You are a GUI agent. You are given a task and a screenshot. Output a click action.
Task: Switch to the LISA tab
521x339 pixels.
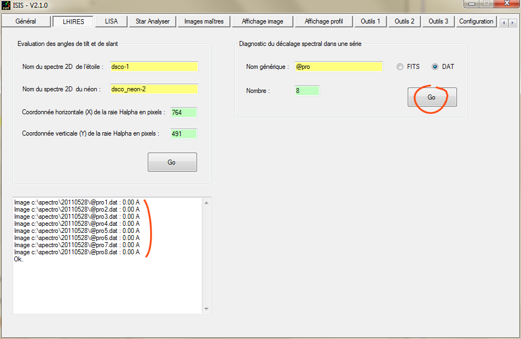(111, 21)
